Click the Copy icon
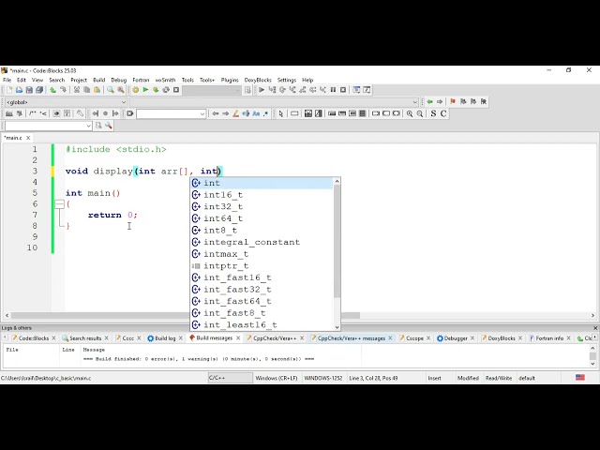600x450 pixels. (87, 90)
